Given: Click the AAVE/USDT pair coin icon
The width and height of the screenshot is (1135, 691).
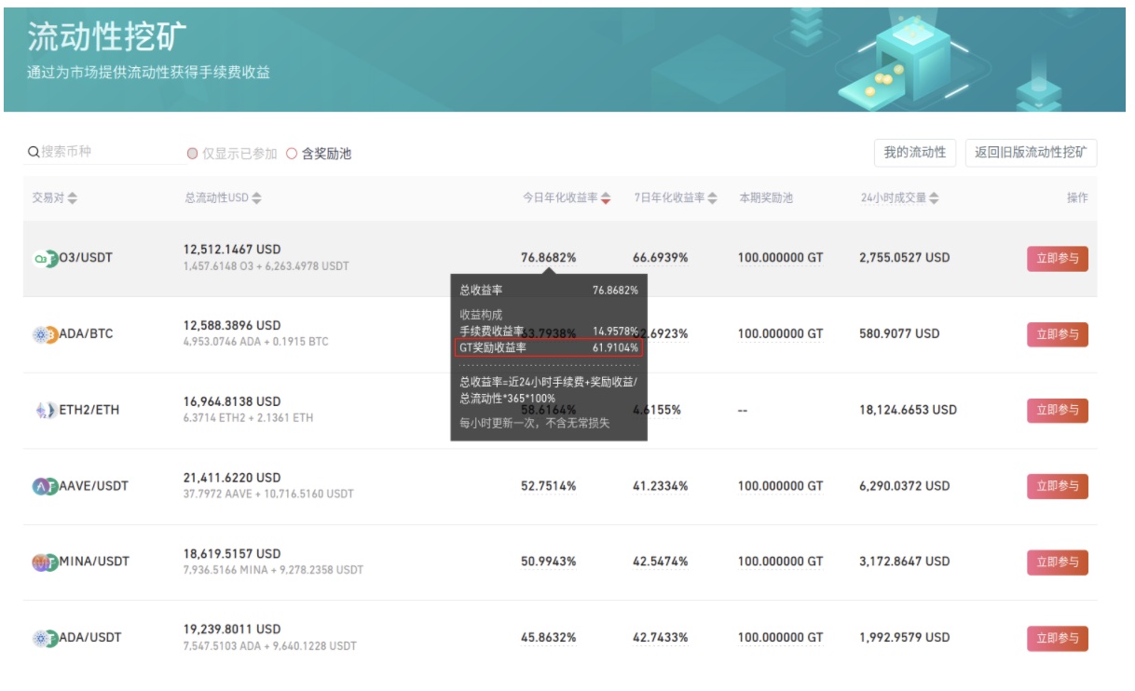Looking at the screenshot, I should coord(45,486).
